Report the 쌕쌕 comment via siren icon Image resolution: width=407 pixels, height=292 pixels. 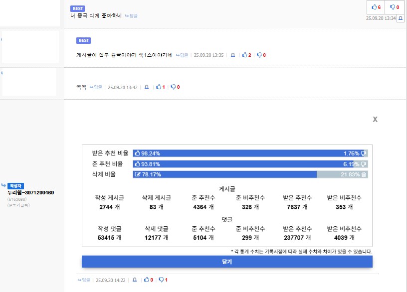(147, 87)
